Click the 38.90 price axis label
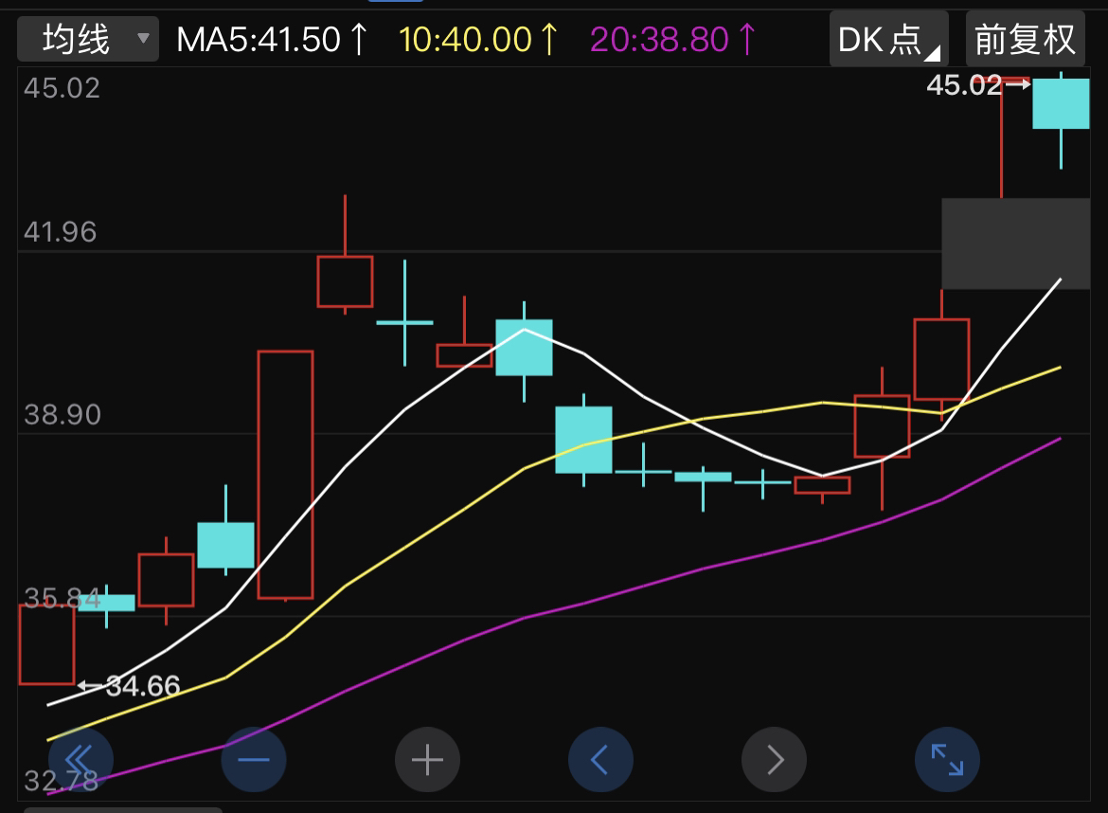The width and height of the screenshot is (1108, 813). click(61, 415)
